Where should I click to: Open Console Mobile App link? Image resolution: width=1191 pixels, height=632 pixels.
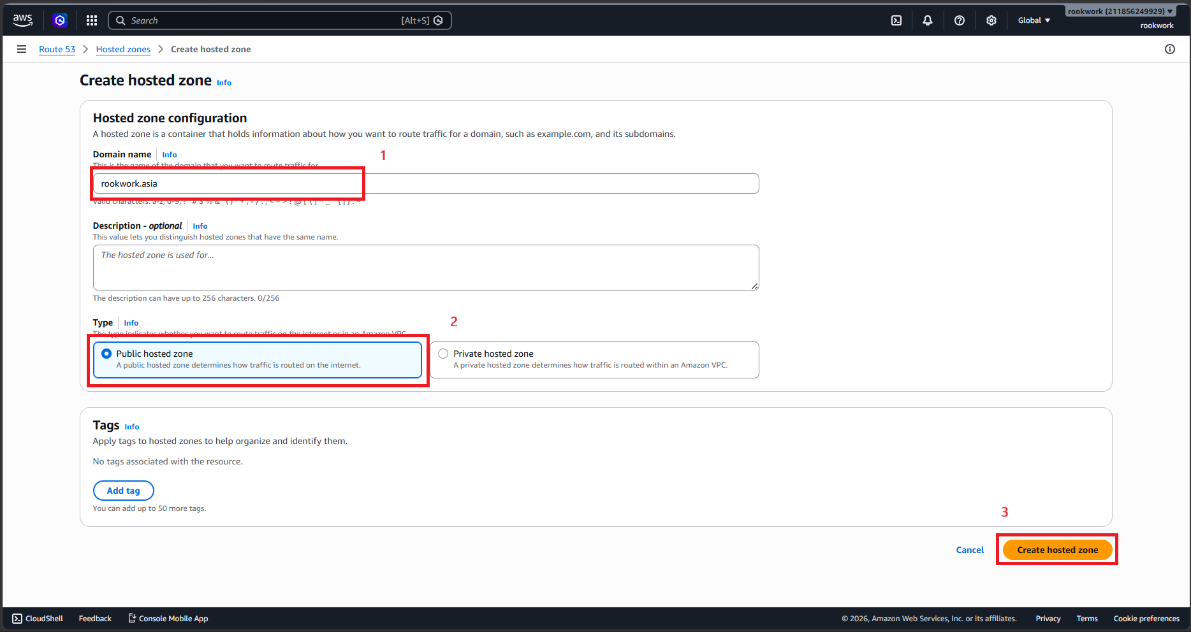pos(173,619)
